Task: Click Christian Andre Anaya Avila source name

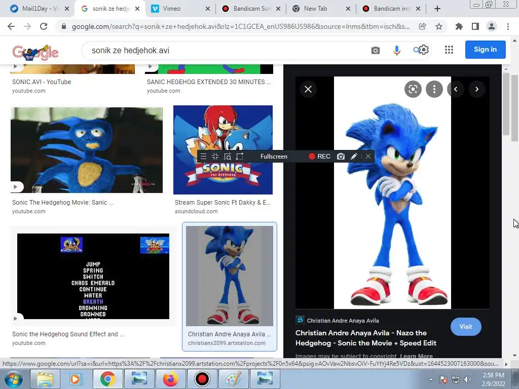Action: coord(343,321)
